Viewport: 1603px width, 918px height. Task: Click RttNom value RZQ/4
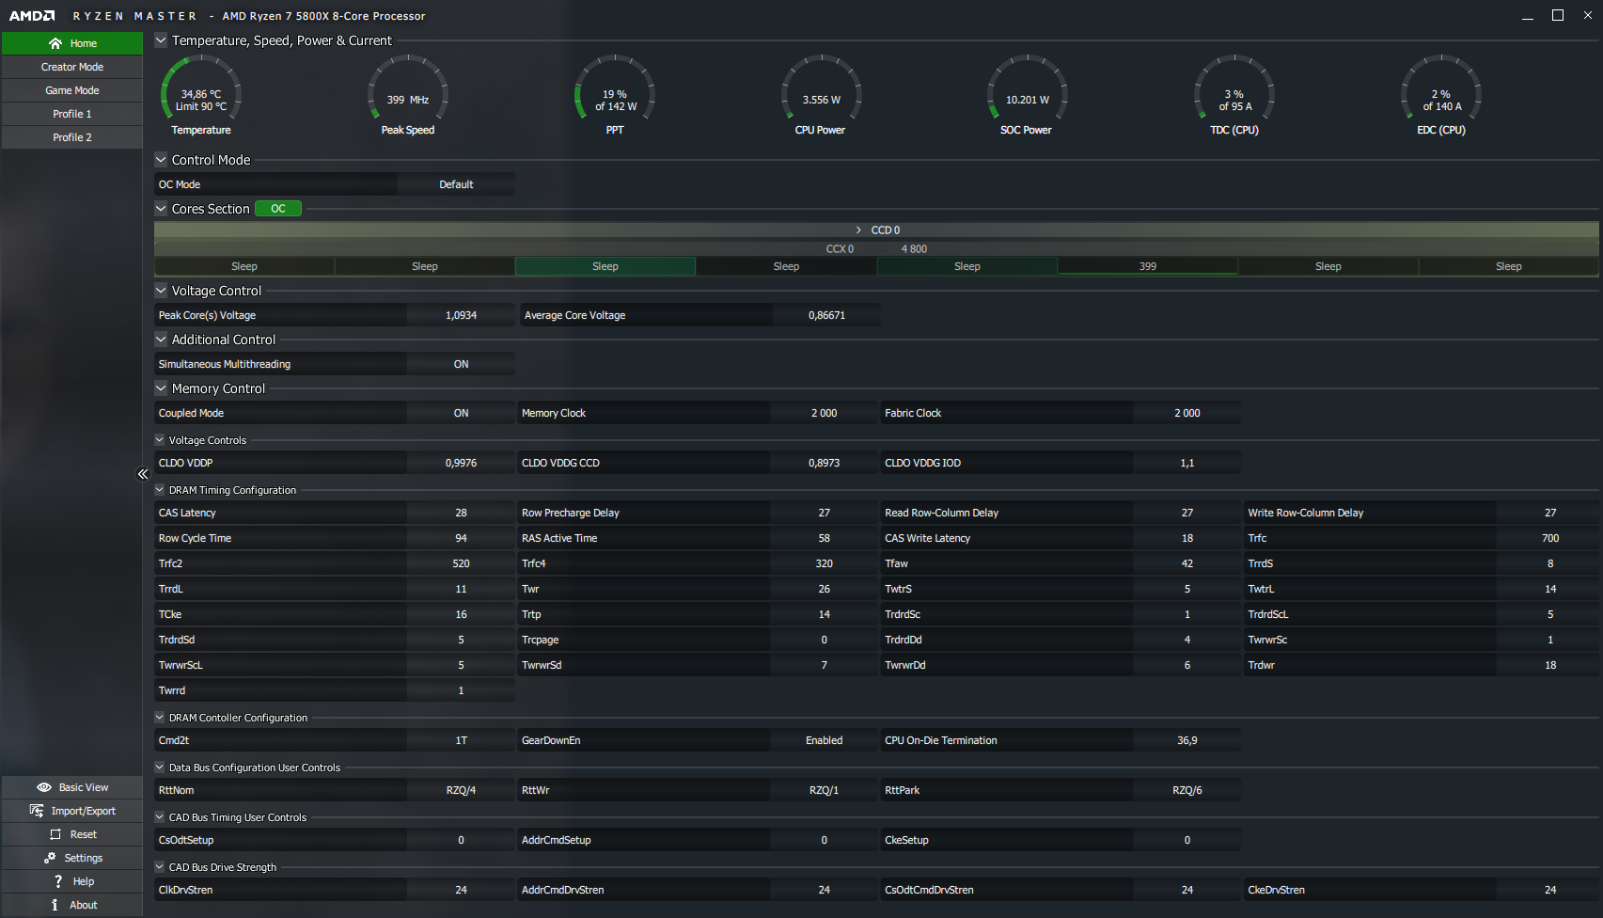pos(461,790)
